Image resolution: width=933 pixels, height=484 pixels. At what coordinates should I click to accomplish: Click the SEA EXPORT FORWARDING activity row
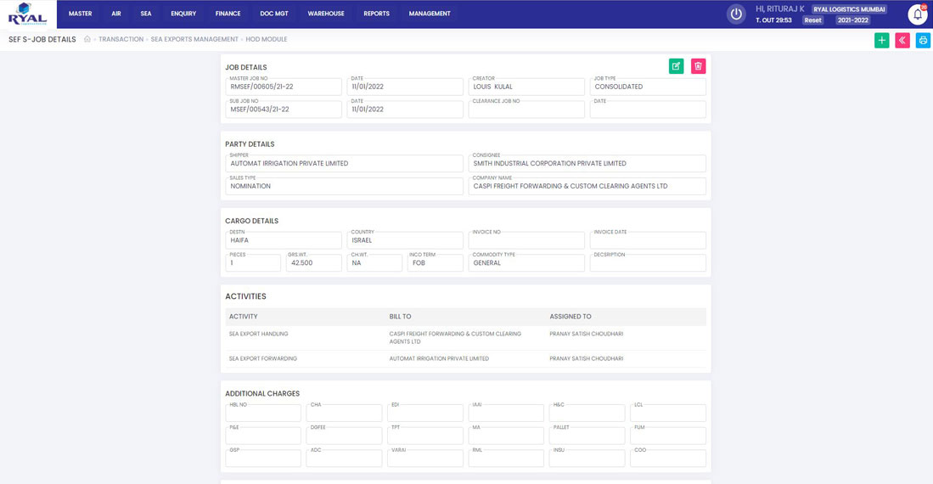(466, 359)
